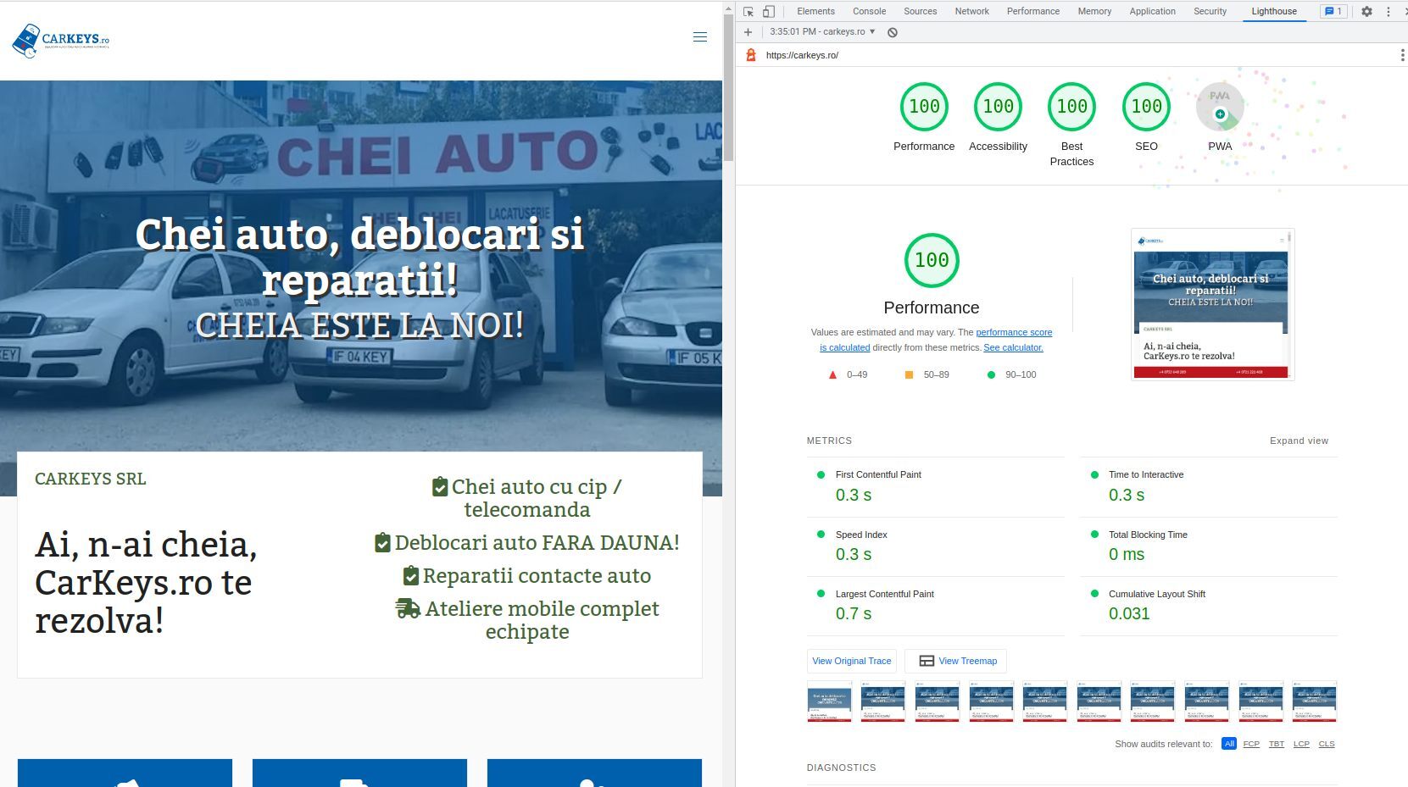This screenshot has width=1408, height=787.
Task: Expand the First Contentful Paint metric
Action: click(878, 475)
